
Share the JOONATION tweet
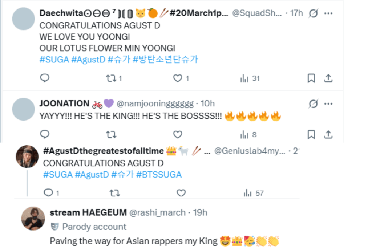click(328, 135)
